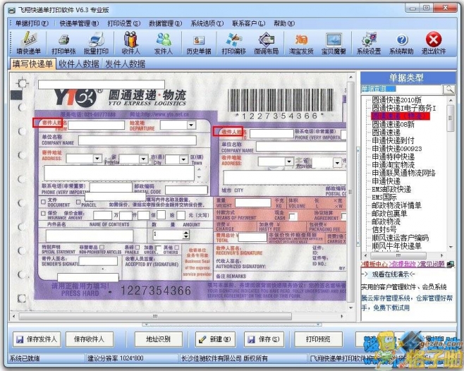The height and width of the screenshot is (371, 464).
Task: Open the sender 区(镇) town dropdown
Action: point(183,159)
